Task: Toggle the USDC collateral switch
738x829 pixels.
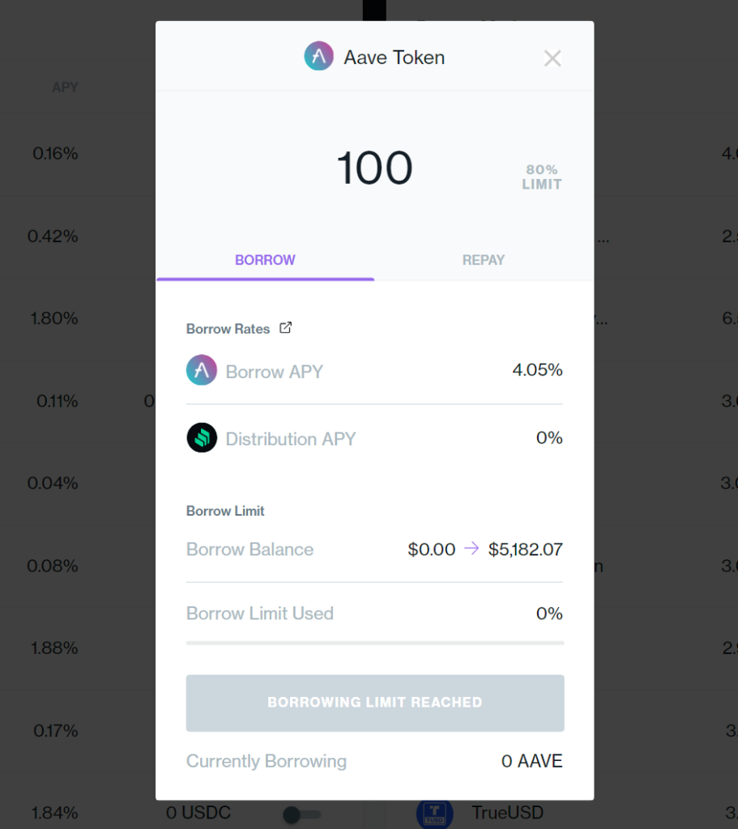Action: pyautogui.click(x=301, y=814)
